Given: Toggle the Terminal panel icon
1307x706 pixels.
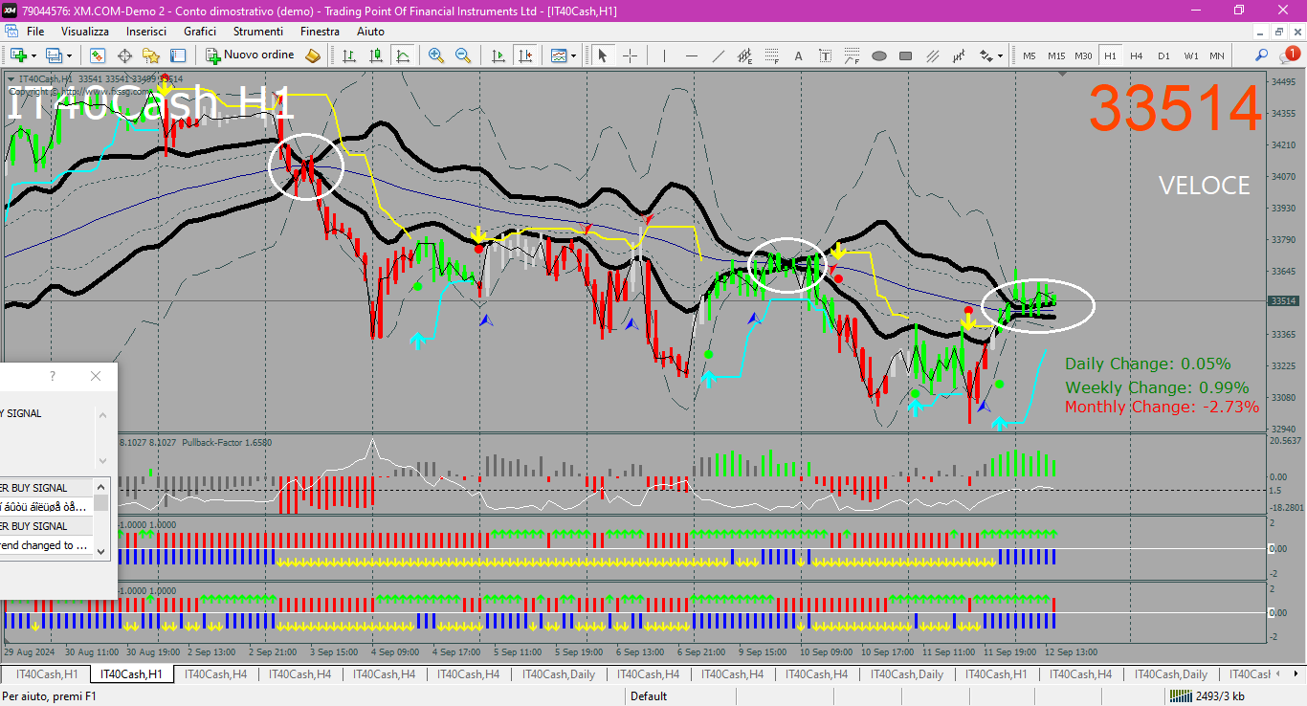Looking at the screenshot, I should click(x=178, y=55).
